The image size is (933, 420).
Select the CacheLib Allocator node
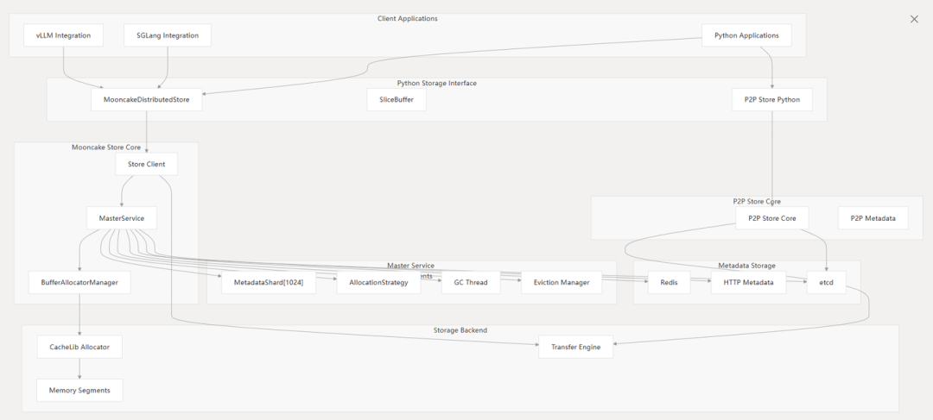click(79, 347)
